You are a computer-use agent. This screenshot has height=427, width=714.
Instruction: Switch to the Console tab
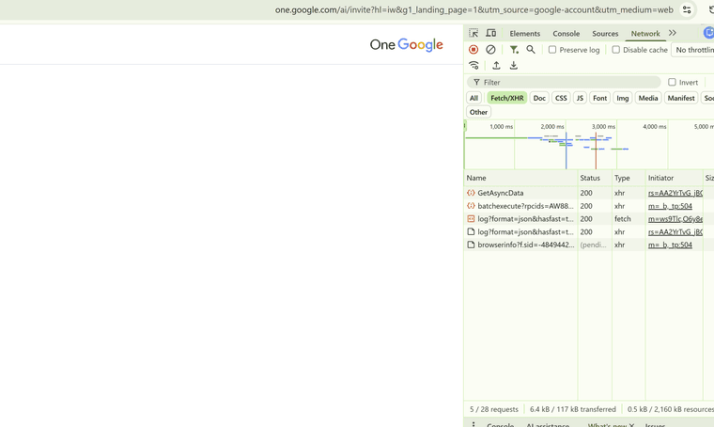click(x=566, y=34)
